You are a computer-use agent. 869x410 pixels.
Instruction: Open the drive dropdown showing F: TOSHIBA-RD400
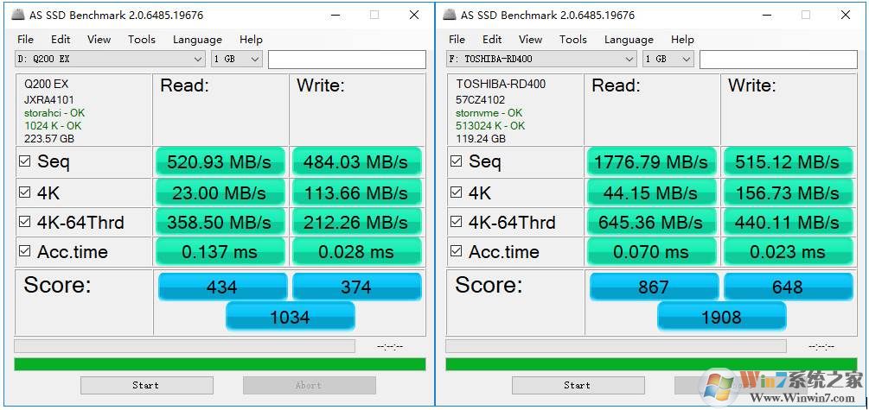pyautogui.click(x=541, y=59)
